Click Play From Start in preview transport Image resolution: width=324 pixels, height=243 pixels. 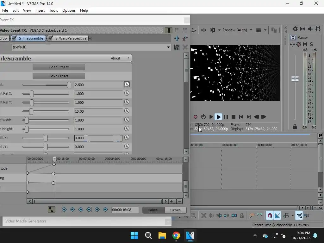click(211, 117)
